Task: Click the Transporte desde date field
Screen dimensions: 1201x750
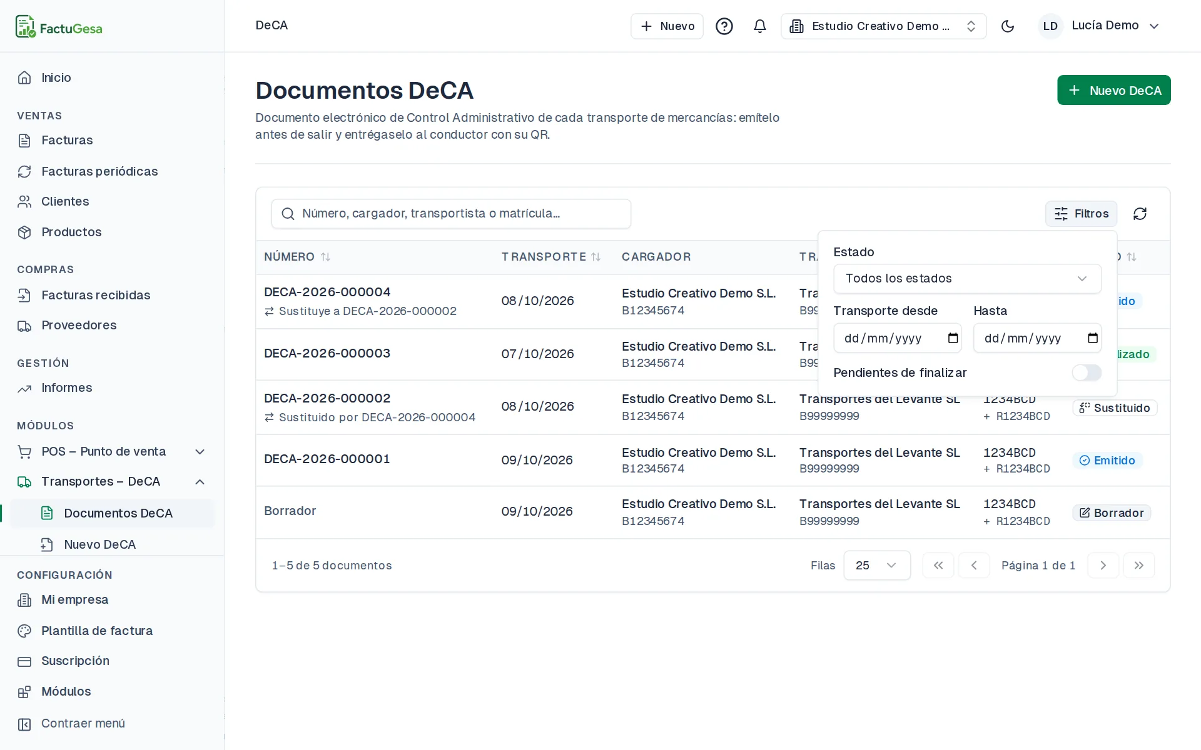Action: (897, 338)
